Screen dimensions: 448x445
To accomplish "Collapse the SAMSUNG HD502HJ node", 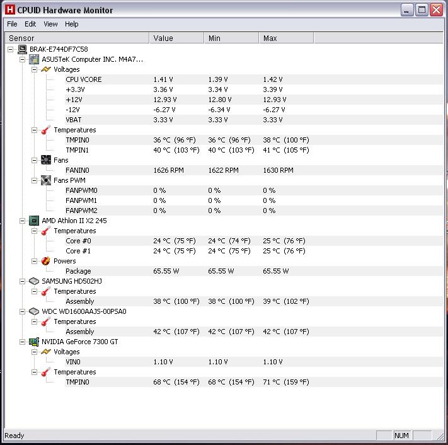I will click(x=22, y=282).
